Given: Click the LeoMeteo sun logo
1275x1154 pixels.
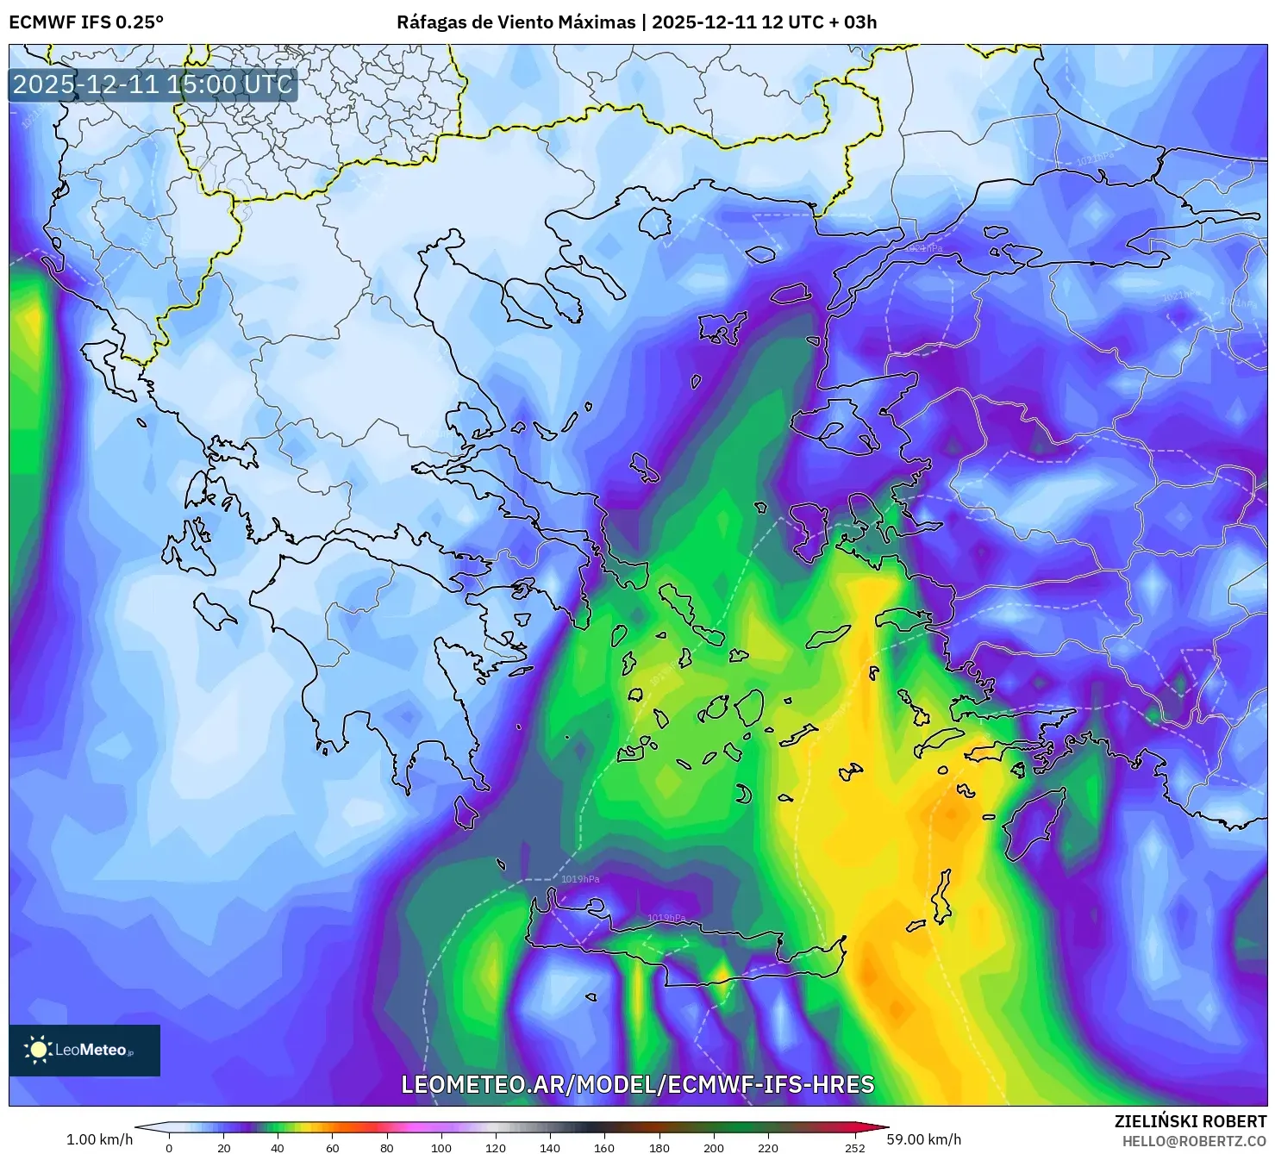Looking at the screenshot, I should click(x=38, y=1051).
